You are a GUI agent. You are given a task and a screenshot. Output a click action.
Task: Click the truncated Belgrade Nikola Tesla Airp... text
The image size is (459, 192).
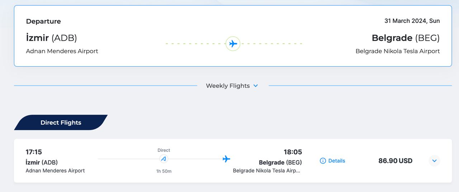(266, 171)
